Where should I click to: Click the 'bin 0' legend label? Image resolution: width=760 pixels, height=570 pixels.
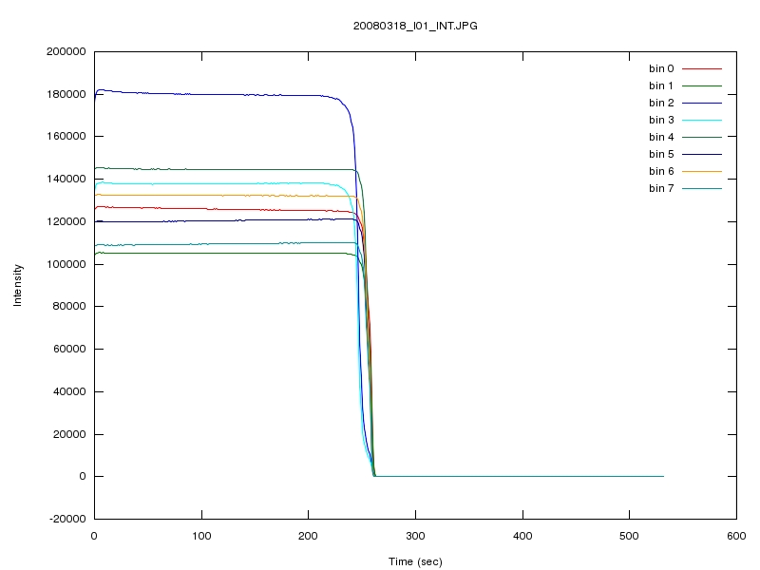click(661, 68)
